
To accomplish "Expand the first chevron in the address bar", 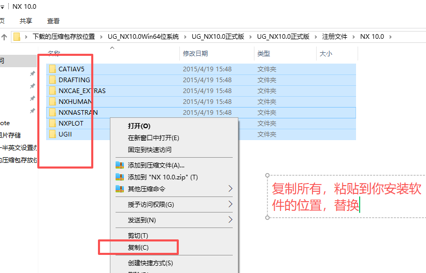I will (26, 37).
